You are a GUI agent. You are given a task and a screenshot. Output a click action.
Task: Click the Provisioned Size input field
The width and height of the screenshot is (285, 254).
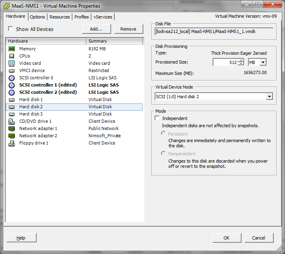225,62
